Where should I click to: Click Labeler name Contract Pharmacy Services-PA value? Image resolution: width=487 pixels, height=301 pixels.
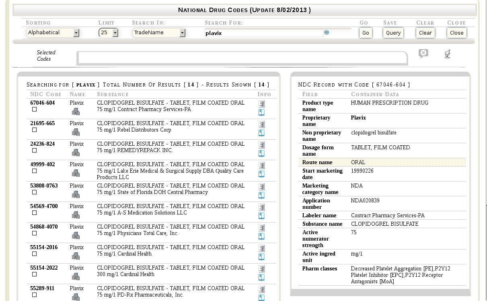pyautogui.click(x=388, y=216)
